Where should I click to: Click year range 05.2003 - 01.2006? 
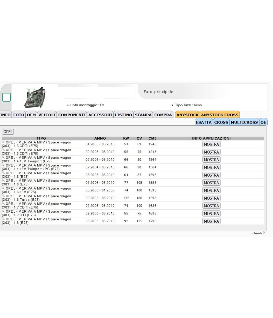[100, 190]
